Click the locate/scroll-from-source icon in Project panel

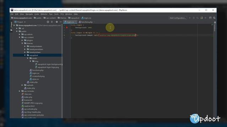click(x=48, y=22)
